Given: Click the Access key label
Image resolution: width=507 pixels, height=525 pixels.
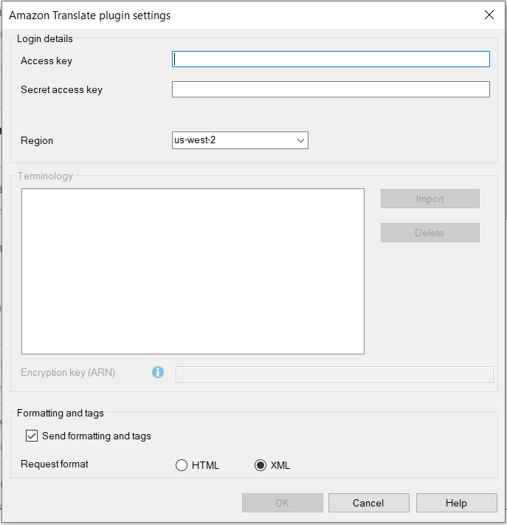Looking at the screenshot, I should [46, 61].
